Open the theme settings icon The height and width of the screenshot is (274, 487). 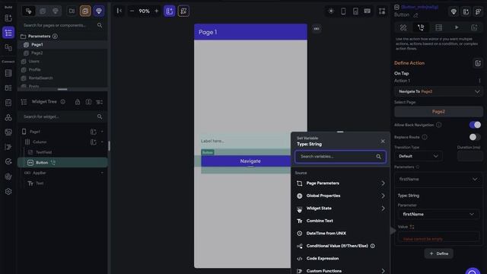click(8, 177)
